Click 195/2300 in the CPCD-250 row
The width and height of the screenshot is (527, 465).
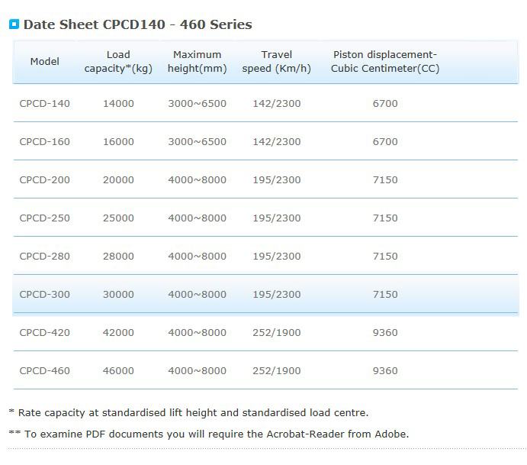(x=277, y=218)
